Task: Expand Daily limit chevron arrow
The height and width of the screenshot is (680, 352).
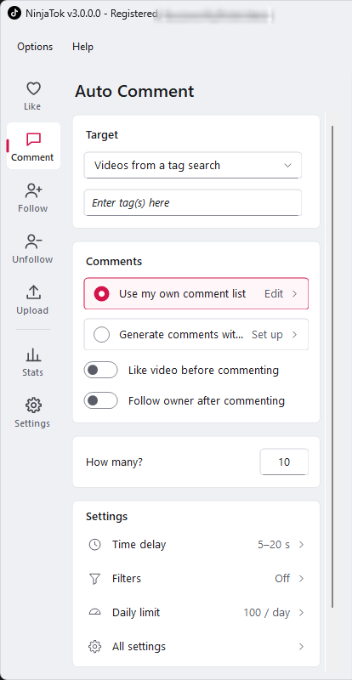Action: click(x=301, y=612)
